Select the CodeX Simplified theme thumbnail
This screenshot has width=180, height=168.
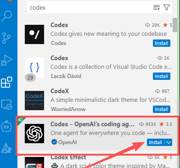click(34, 101)
